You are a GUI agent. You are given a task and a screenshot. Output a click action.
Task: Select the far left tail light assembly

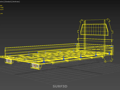[x=9, y=61]
